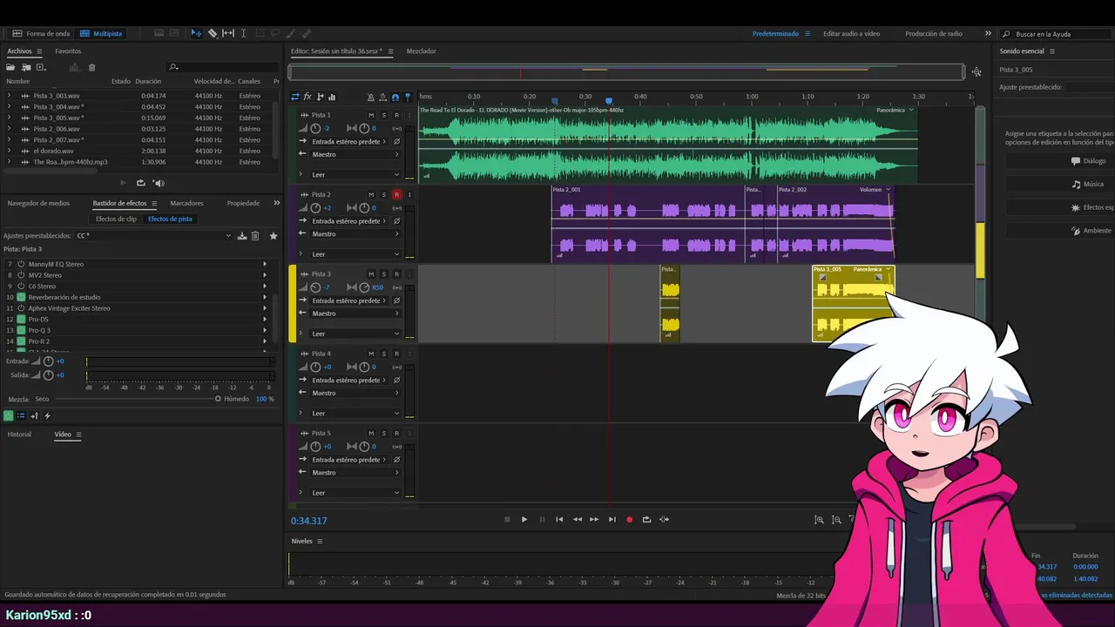Expand the Pista 3_003.wav file row

pos(9,96)
